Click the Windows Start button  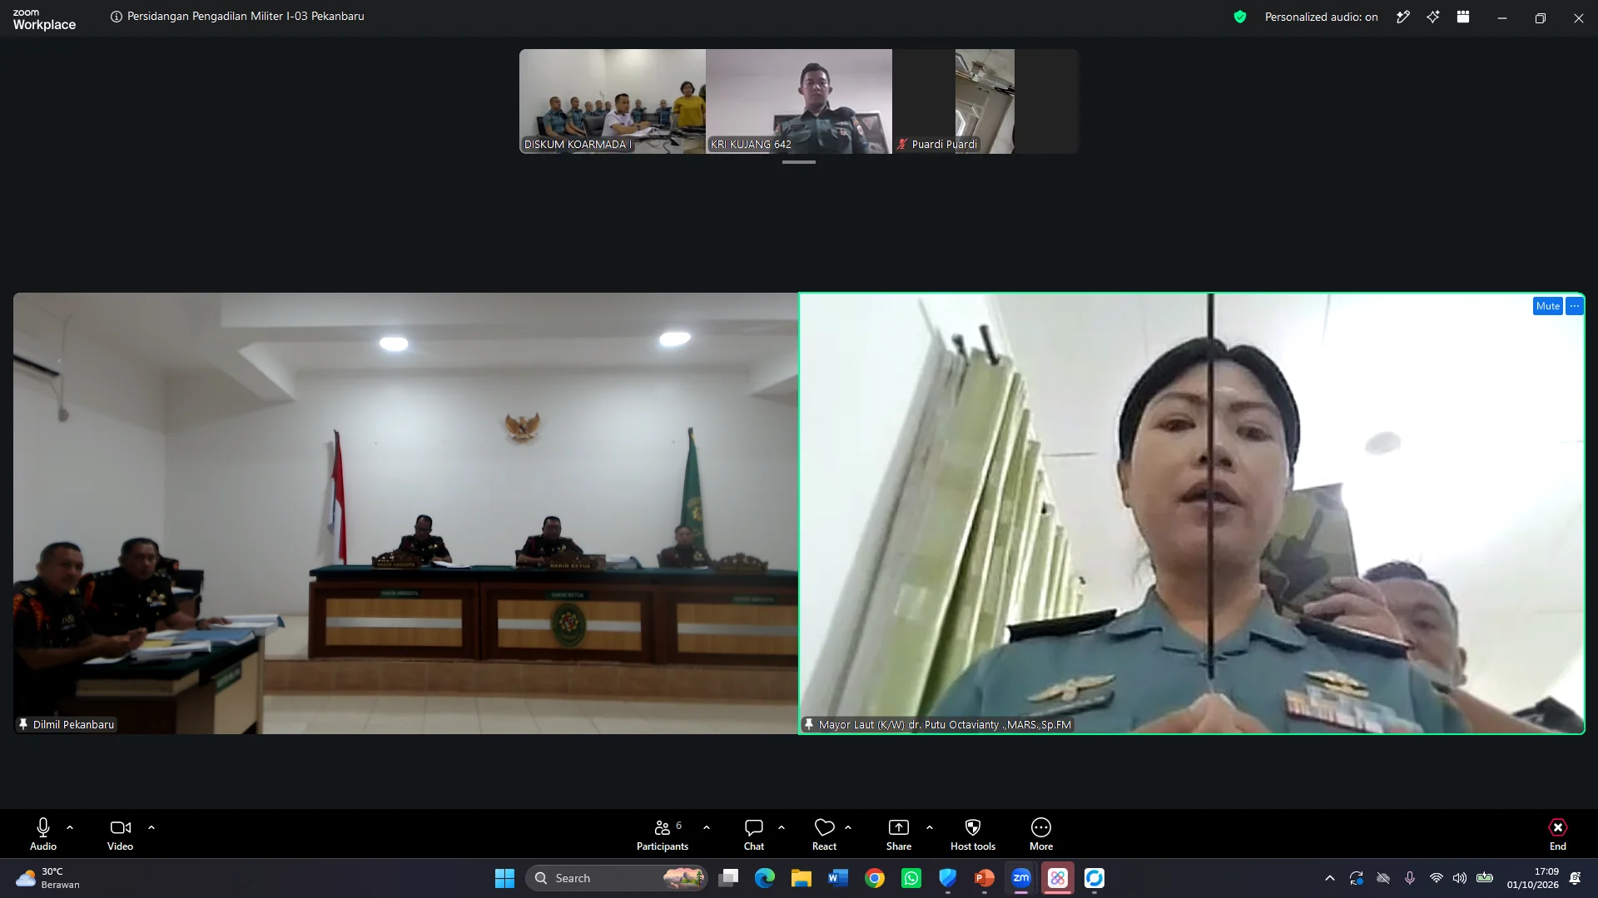tap(504, 878)
